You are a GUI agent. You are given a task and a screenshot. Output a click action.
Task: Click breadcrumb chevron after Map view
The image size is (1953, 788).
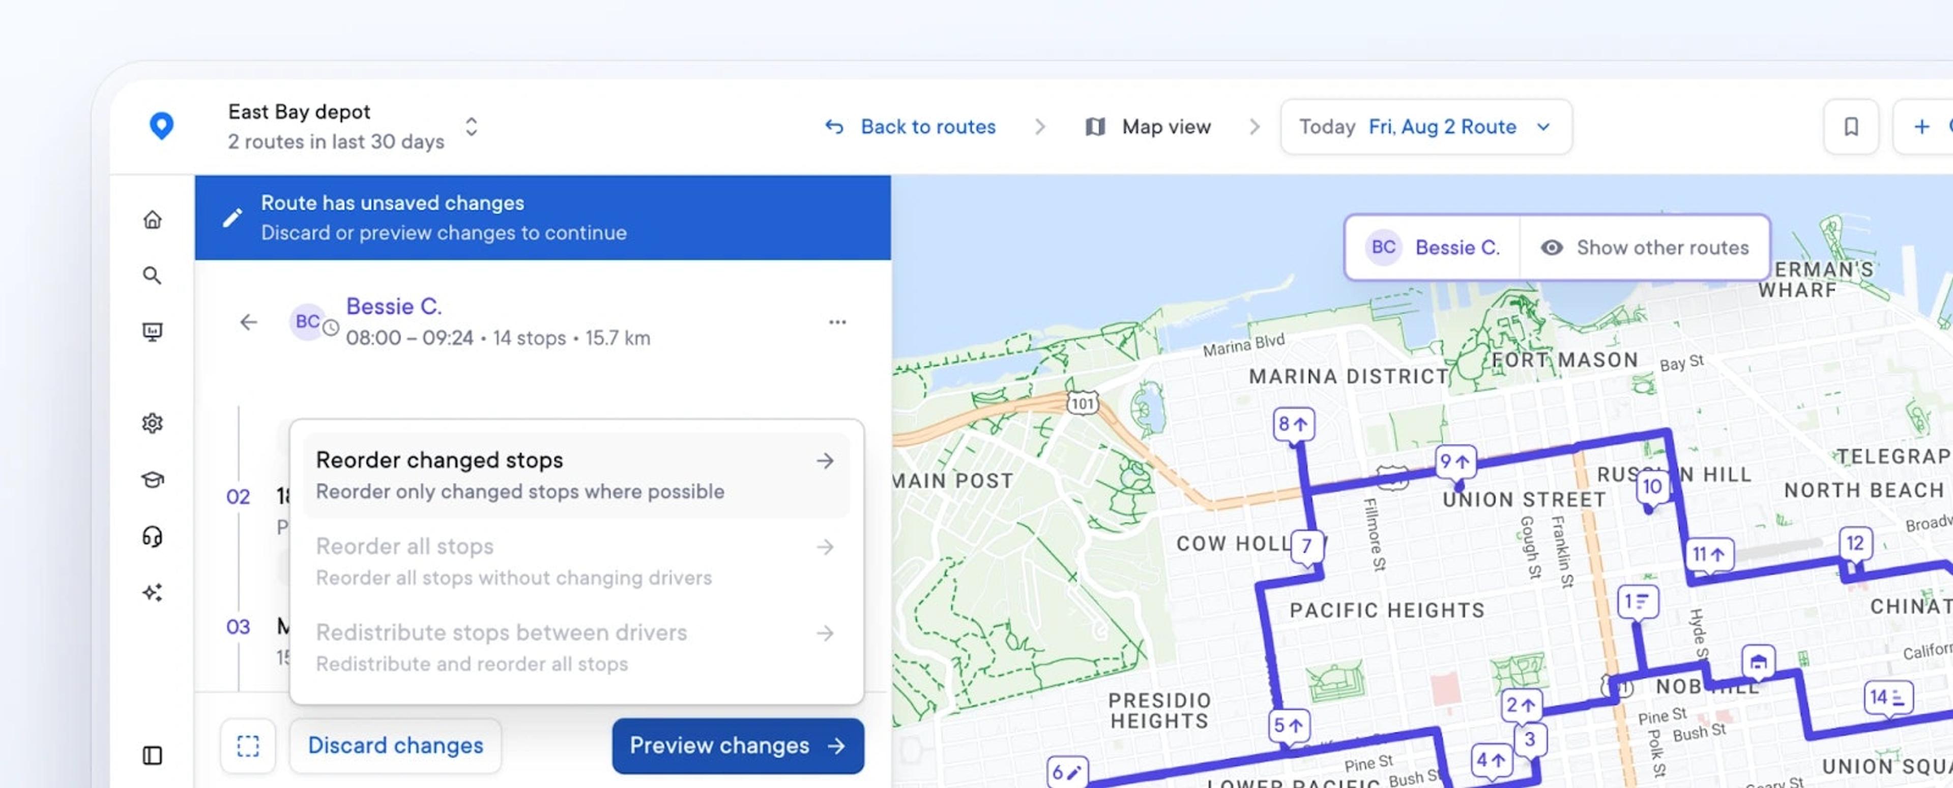[1254, 127]
